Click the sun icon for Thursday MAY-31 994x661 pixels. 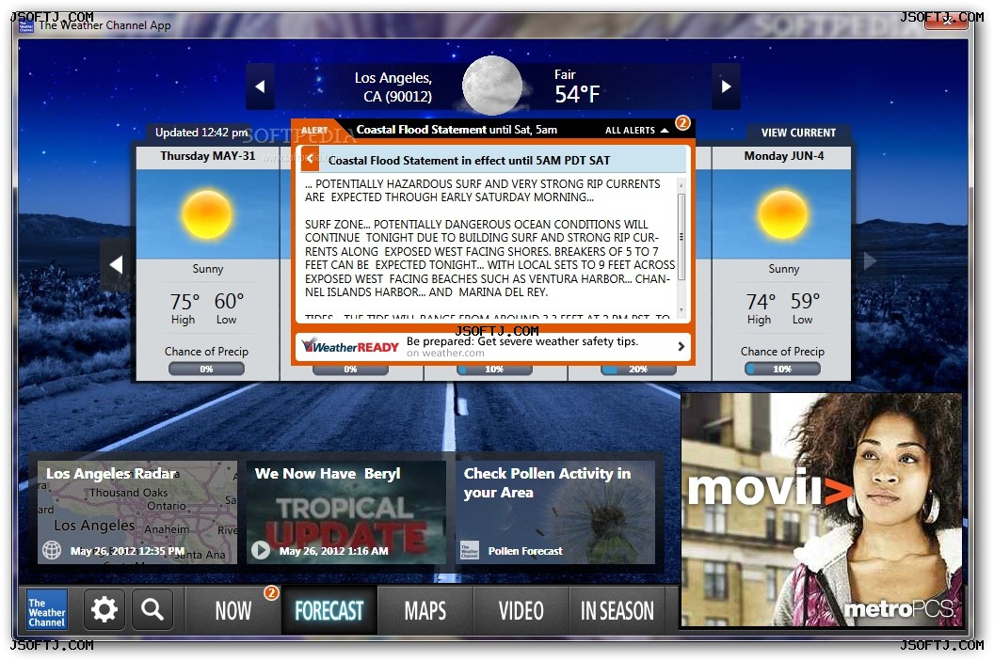tap(207, 214)
